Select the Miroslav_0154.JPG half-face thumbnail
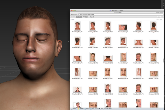 154,57
